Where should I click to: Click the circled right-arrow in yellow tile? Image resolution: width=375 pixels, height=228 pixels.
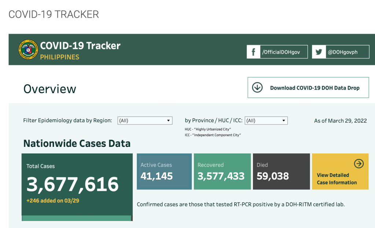click(x=359, y=164)
